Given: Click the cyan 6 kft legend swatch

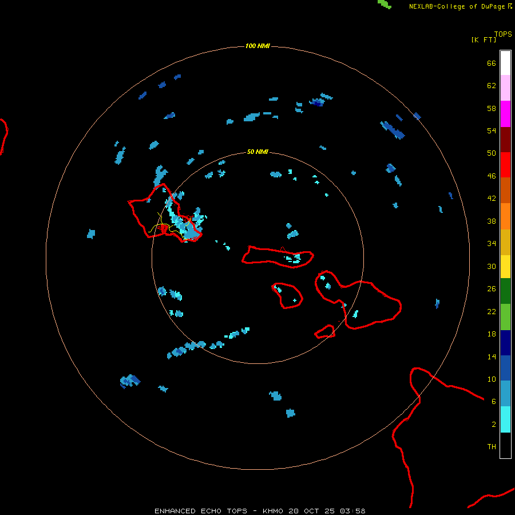Looking at the screenshot, I should (x=505, y=419).
